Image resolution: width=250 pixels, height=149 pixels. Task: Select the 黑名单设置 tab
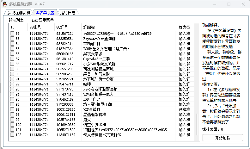[x=45, y=13]
